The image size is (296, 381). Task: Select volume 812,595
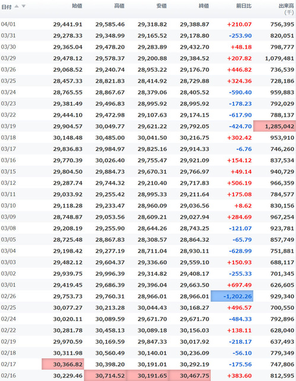pos(282,376)
